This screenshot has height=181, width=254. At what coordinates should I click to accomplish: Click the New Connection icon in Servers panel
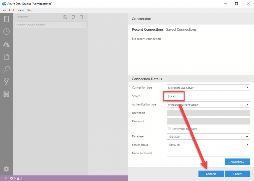(65, 17)
